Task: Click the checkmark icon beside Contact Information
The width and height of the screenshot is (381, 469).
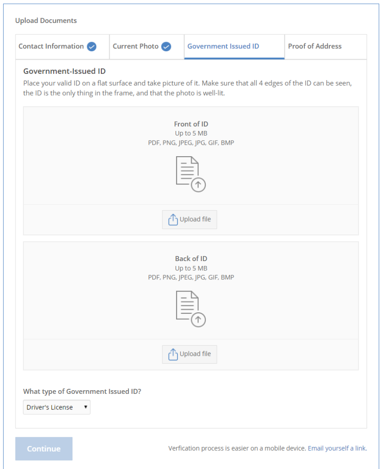Action: 92,47
